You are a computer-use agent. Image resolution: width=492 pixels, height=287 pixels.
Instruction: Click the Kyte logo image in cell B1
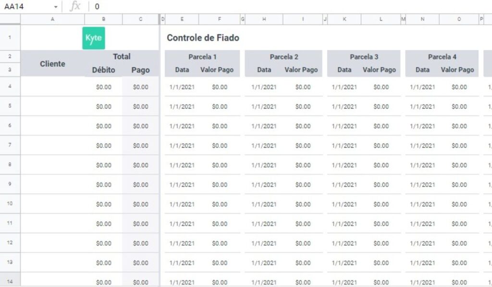(x=93, y=37)
